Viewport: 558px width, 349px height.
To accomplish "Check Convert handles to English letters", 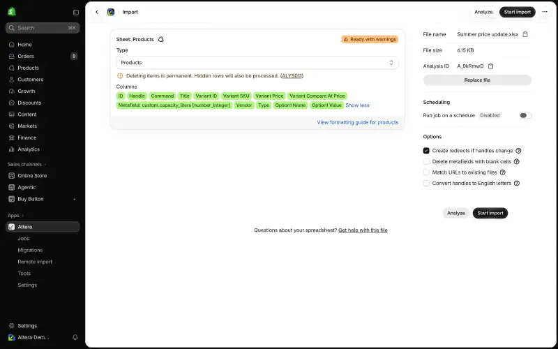I will pyautogui.click(x=426, y=184).
